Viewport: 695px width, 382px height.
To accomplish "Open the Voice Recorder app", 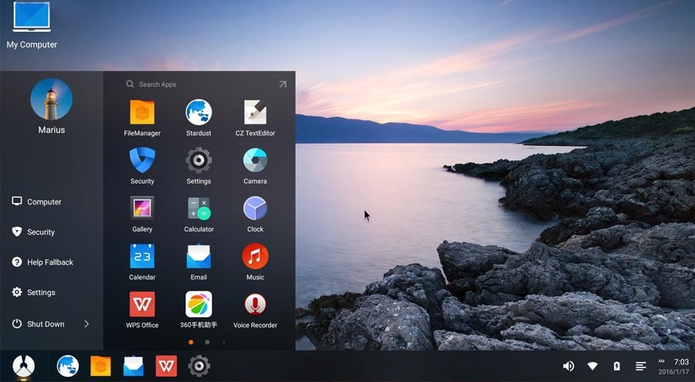I will pos(255,304).
